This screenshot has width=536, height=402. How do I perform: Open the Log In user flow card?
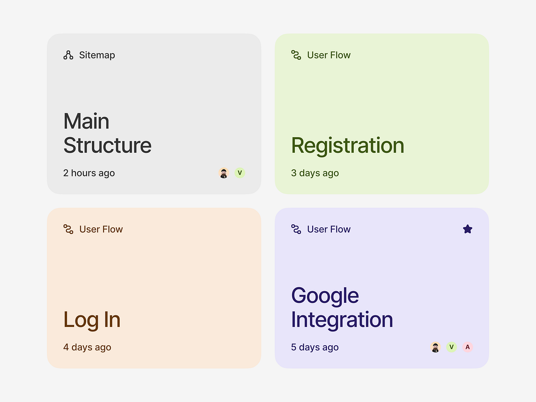click(154, 268)
